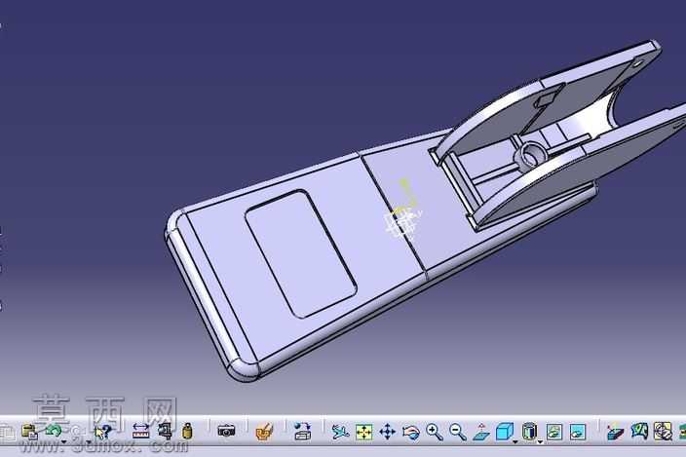Select the Pan four-arrow tool
This screenshot has height=457, width=686.
coord(387,432)
